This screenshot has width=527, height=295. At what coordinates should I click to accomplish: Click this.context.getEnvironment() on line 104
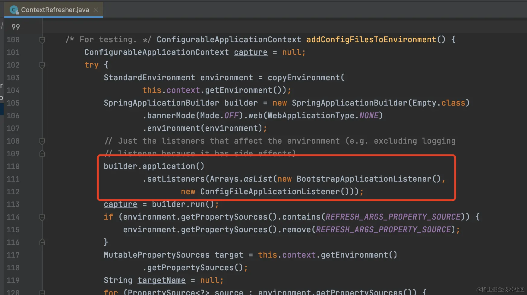tap(214, 90)
